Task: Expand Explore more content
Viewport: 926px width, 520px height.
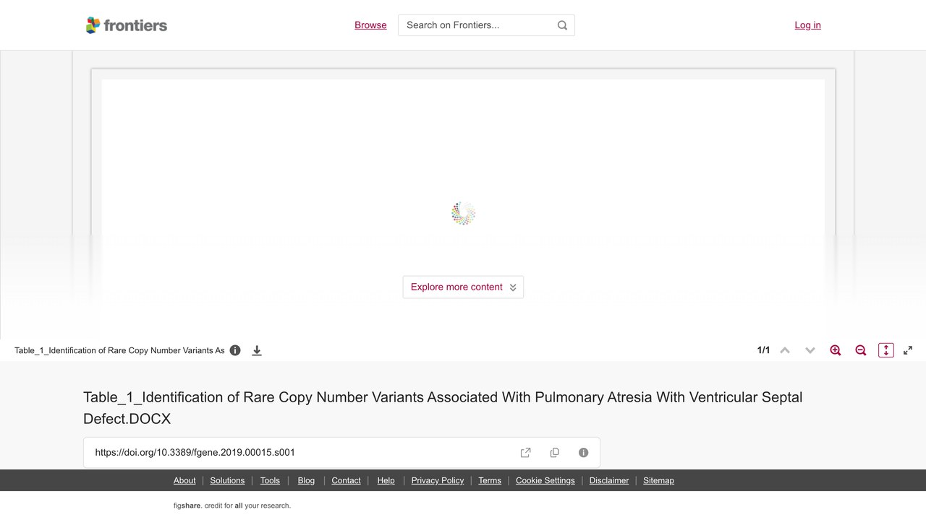Action: tap(463, 287)
